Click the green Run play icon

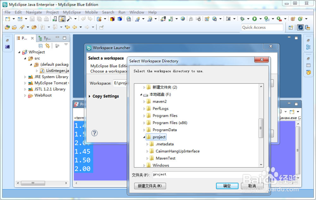click(x=254, y=19)
